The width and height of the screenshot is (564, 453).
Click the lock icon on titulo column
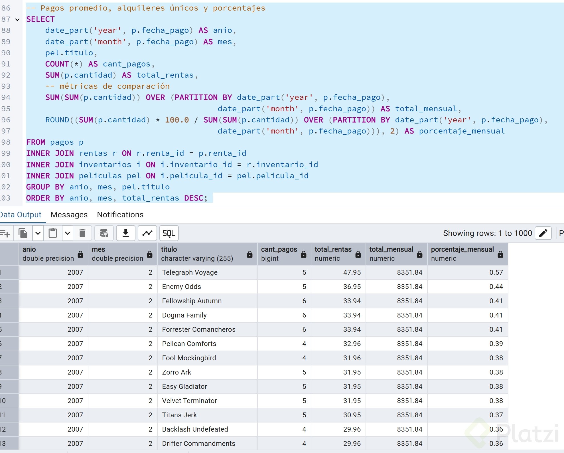point(250,254)
